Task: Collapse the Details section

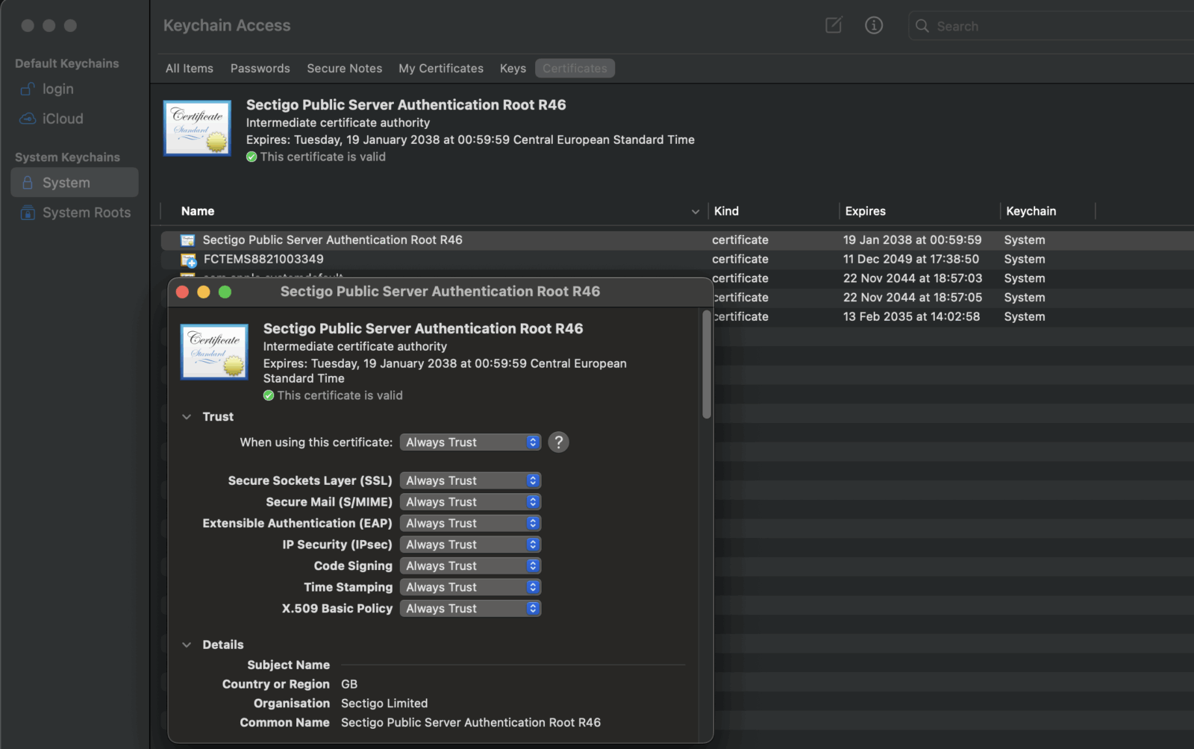Action: 187,645
